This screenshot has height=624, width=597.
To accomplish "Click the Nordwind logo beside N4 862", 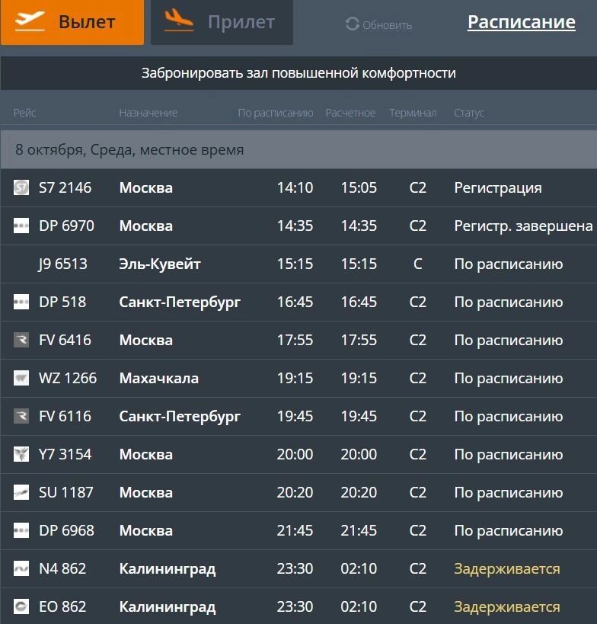I will [x=21, y=568].
